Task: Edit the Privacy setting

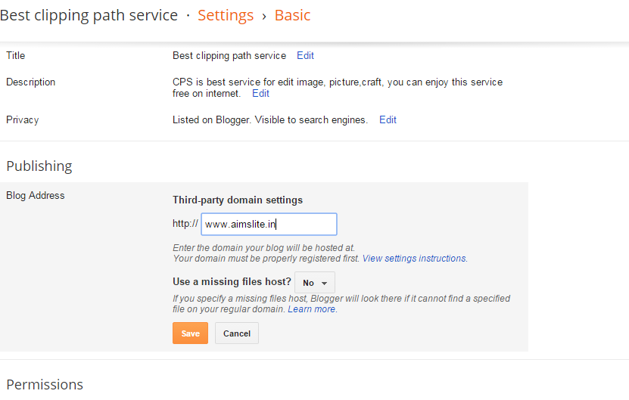Action: pos(388,119)
